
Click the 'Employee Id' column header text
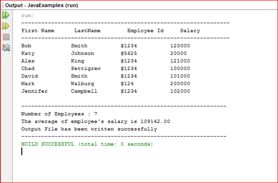coord(145,31)
